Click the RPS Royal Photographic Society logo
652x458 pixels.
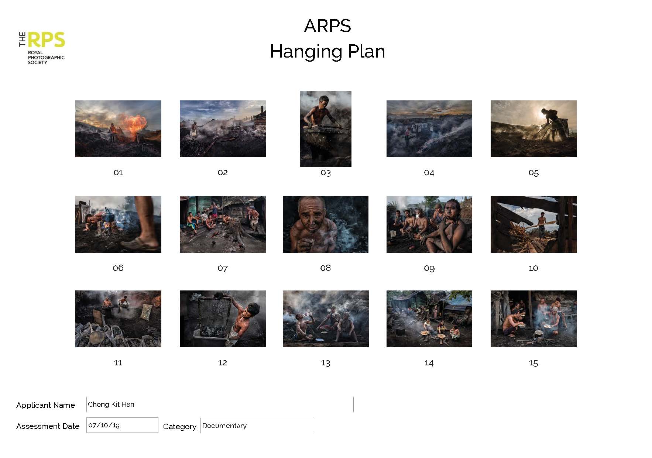42,48
